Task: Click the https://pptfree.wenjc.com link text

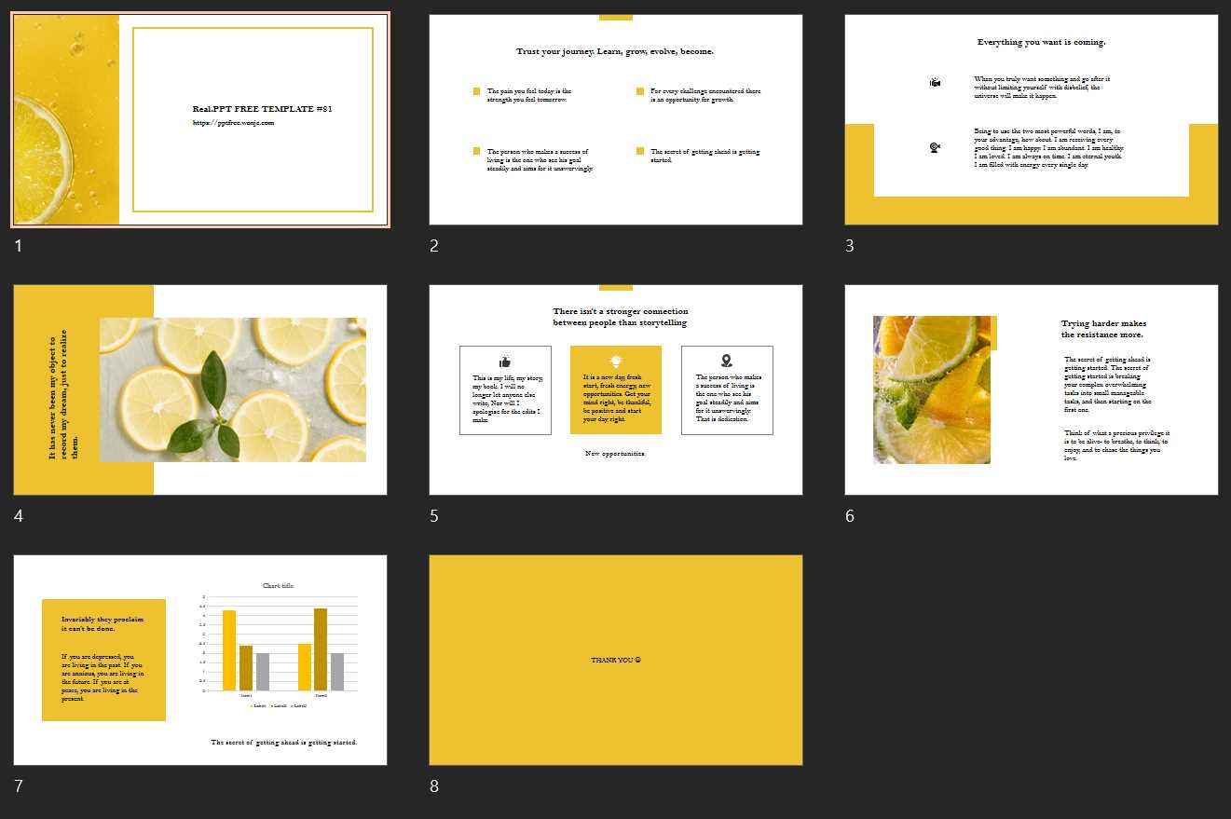Action: point(234,122)
